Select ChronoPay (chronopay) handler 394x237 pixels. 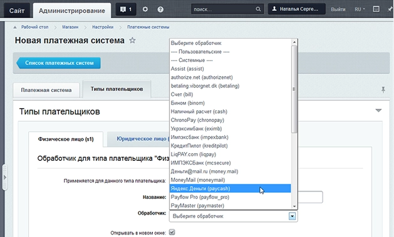tap(231, 120)
